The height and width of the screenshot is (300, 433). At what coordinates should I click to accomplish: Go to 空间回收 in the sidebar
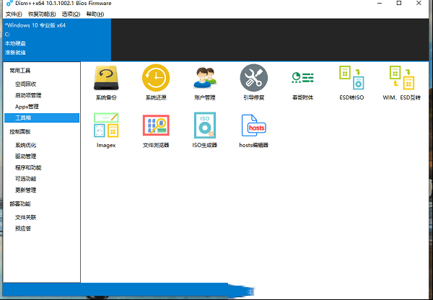pos(26,84)
